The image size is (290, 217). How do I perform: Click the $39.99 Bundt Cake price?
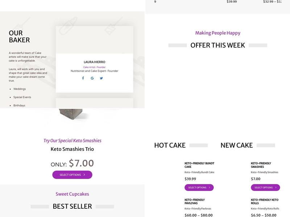coord(190,179)
